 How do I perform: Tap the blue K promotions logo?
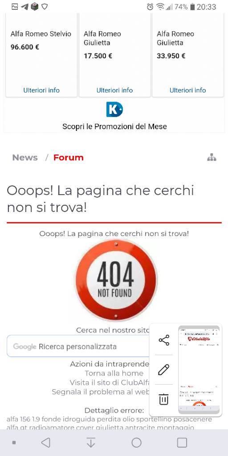click(114, 110)
